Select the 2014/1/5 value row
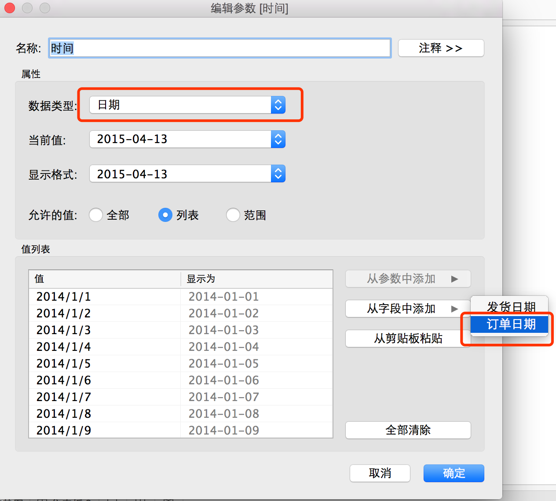 (x=180, y=364)
